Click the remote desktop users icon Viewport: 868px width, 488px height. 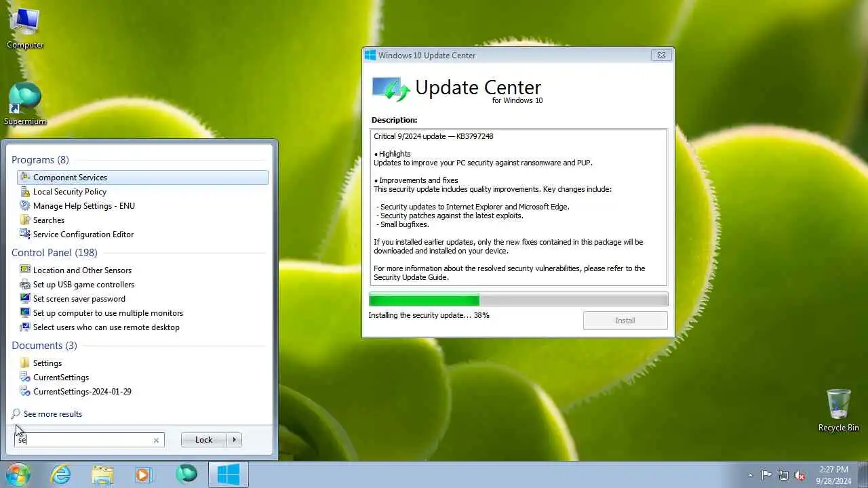tap(25, 327)
